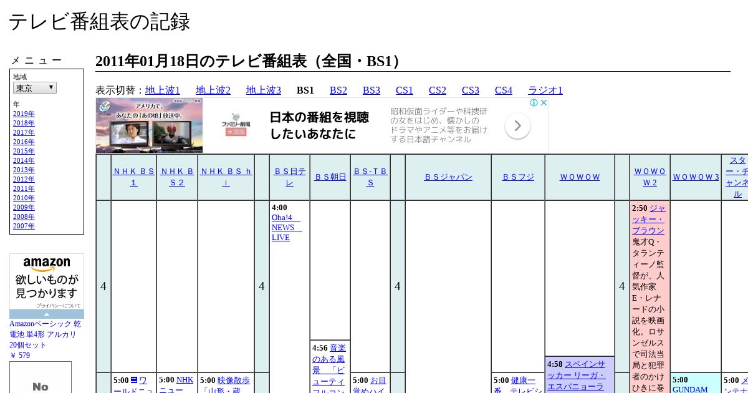Switch to the 地上波3 view
748x393 pixels.
click(x=264, y=90)
